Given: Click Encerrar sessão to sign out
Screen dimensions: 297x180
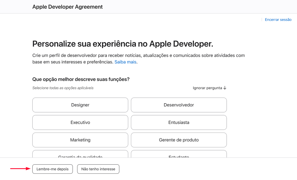Looking at the screenshot, I should click(x=278, y=20).
